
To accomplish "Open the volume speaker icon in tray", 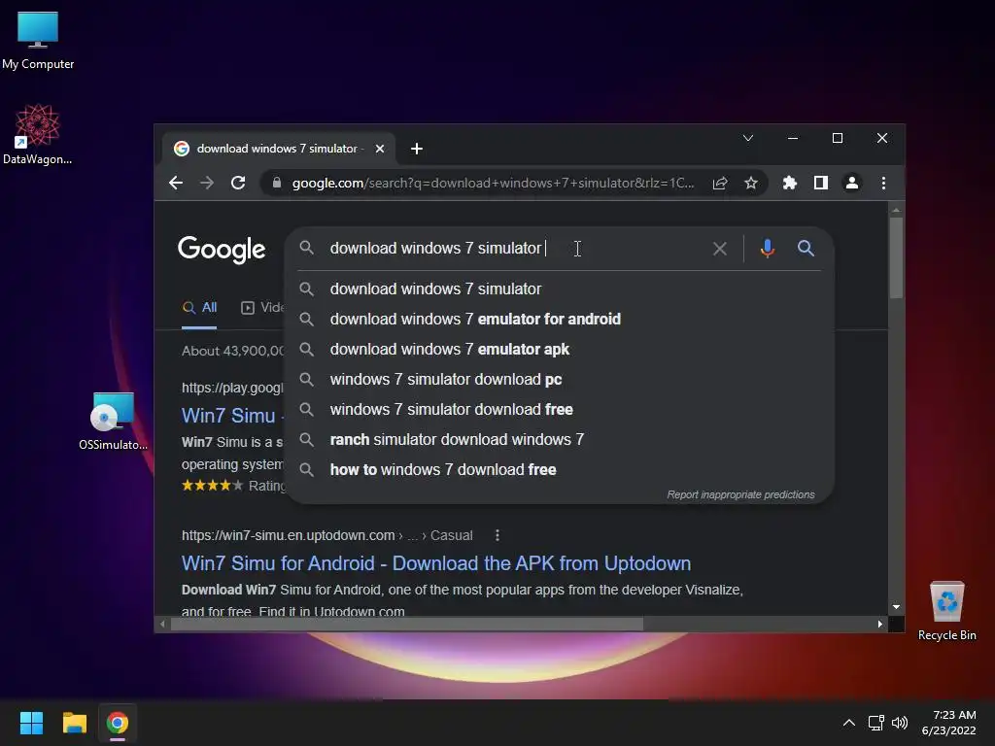I will tap(899, 723).
